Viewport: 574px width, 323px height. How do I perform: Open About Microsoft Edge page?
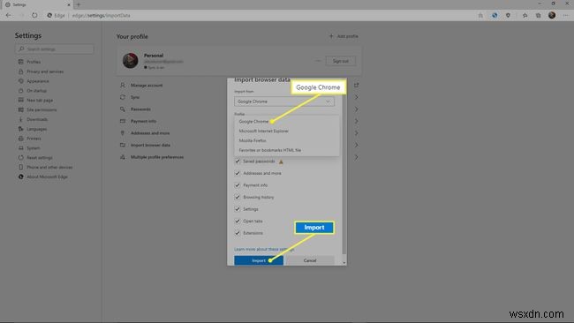coord(47,177)
